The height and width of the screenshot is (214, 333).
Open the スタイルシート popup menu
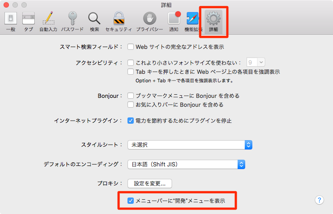tap(190, 145)
